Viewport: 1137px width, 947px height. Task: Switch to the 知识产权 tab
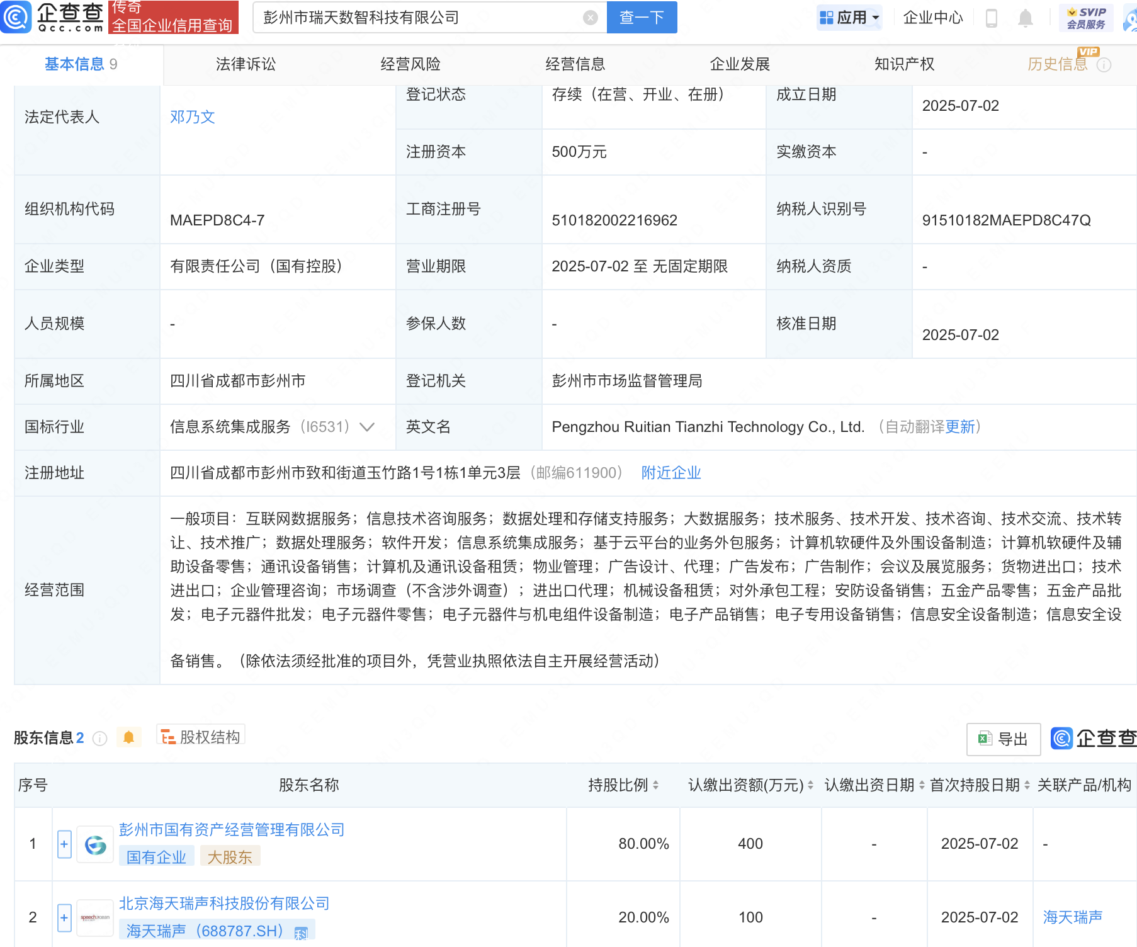coord(904,64)
